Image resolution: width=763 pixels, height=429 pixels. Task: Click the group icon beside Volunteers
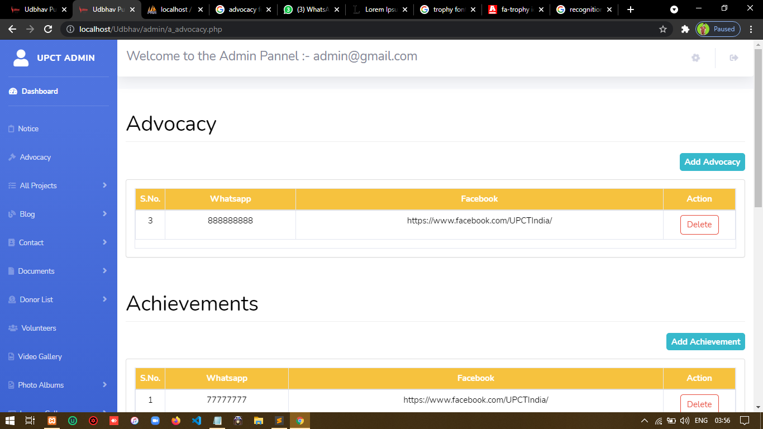pos(13,328)
